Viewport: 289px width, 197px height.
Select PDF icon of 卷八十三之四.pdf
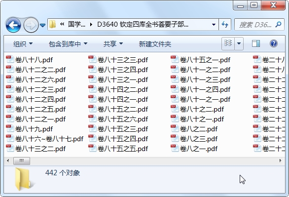coord(92,69)
